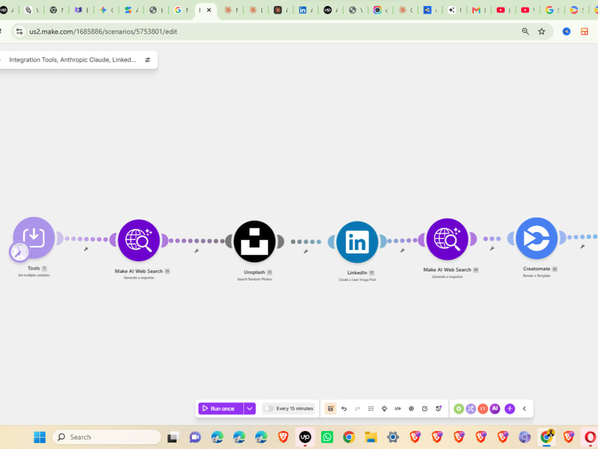Close the active Make browser tab
The height and width of the screenshot is (449, 598).
pyautogui.click(x=209, y=10)
